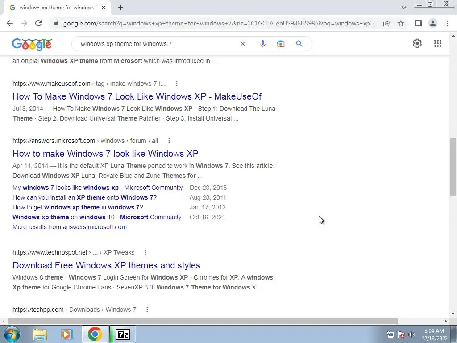Open more options for answers.microsoft.com result
The width and height of the screenshot is (457, 343).
169,141
